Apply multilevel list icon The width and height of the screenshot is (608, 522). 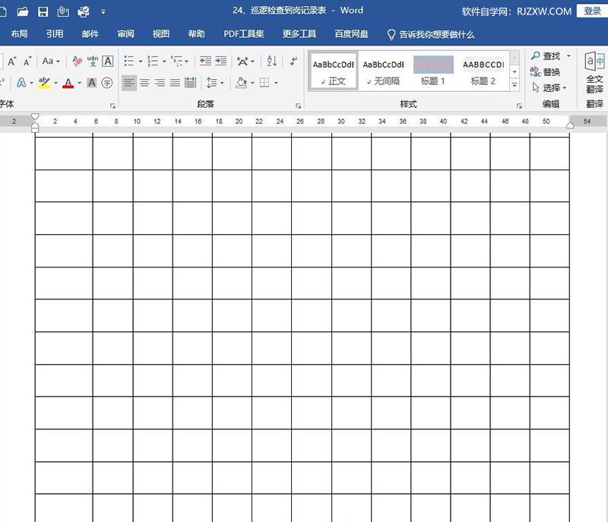click(x=177, y=62)
